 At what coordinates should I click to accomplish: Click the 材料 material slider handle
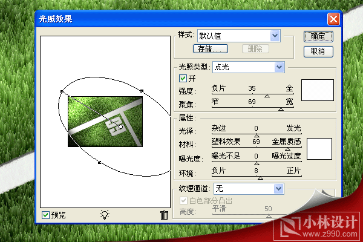click(287, 149)
